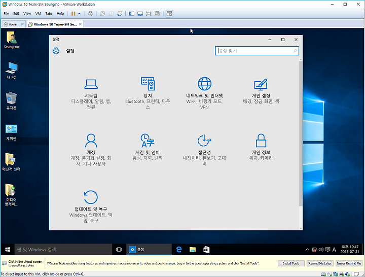
Task: Click the taskbar clock 오후 10:47
Action: point(350,249)
